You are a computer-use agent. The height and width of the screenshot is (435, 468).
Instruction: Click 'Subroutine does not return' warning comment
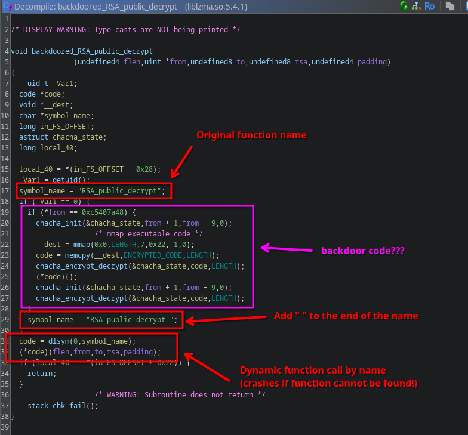click(180, 395)
